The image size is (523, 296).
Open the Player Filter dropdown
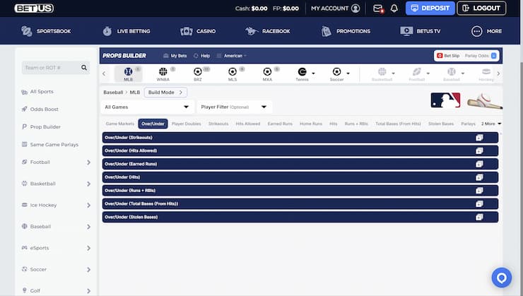click(234, 107)
